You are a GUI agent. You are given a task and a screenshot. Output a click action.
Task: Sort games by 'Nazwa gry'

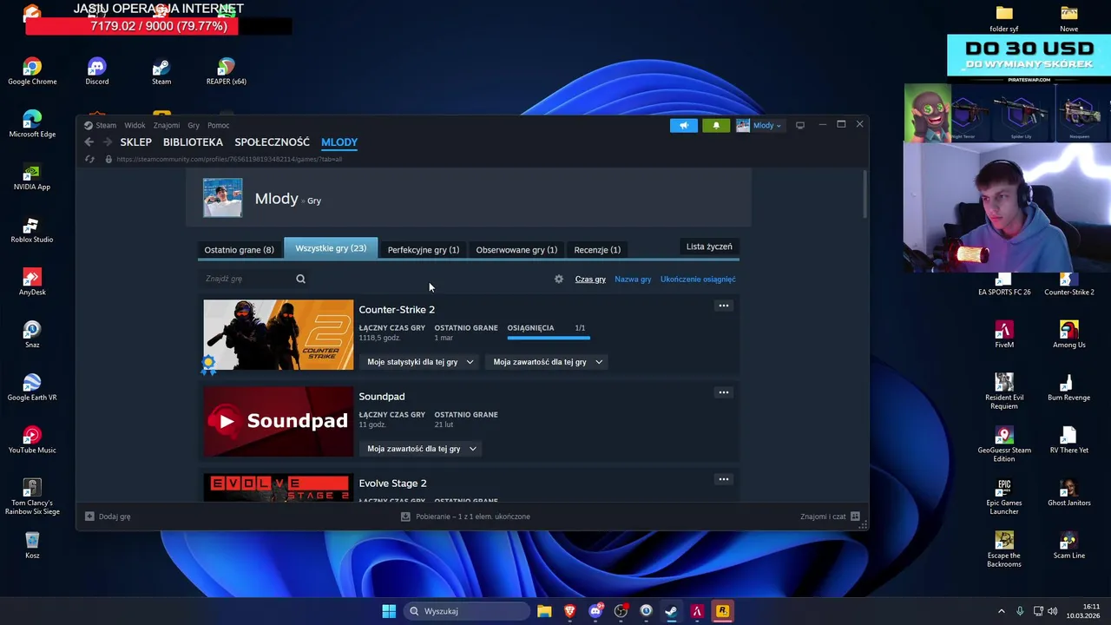633,280
